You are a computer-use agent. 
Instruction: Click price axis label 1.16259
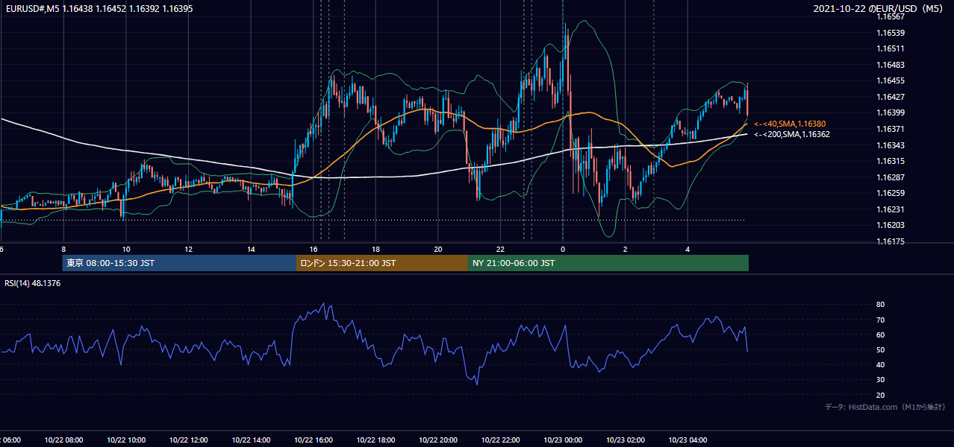pos(891,193)
